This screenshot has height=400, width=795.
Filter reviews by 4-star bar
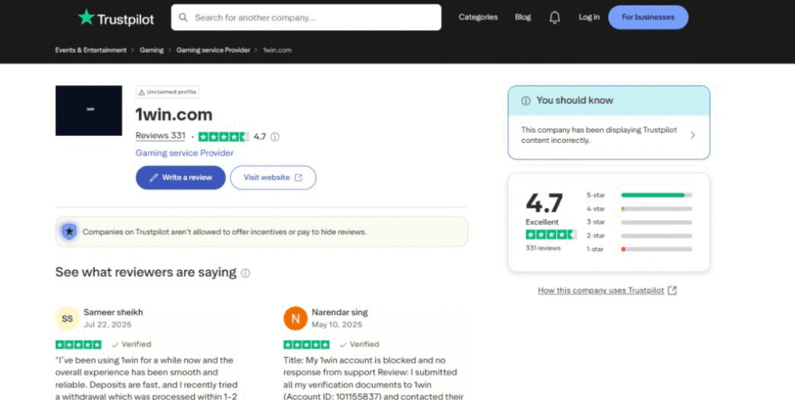[656, 209]
